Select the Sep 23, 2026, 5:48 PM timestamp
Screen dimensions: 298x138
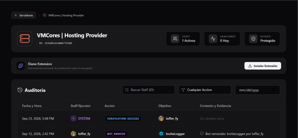[38, 118]
